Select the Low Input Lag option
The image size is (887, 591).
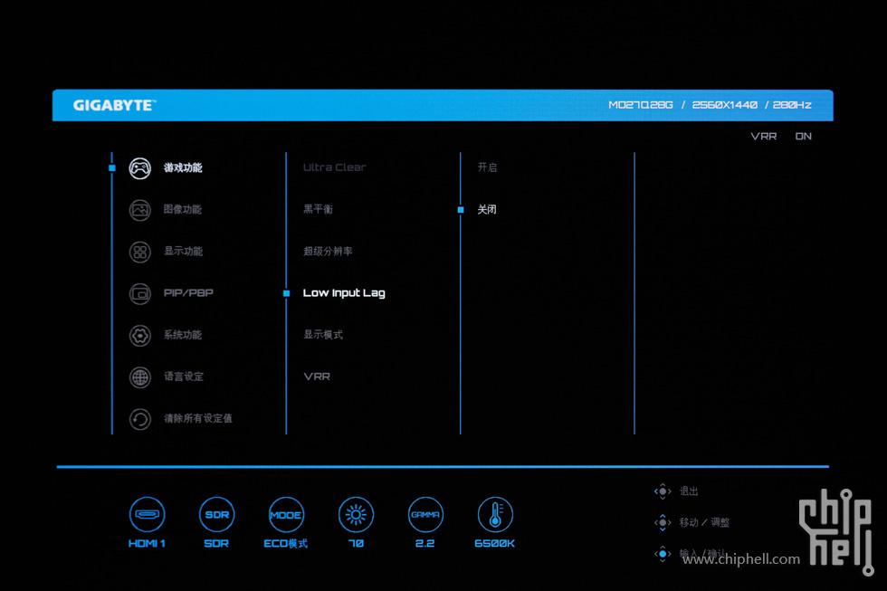(344, 293)
